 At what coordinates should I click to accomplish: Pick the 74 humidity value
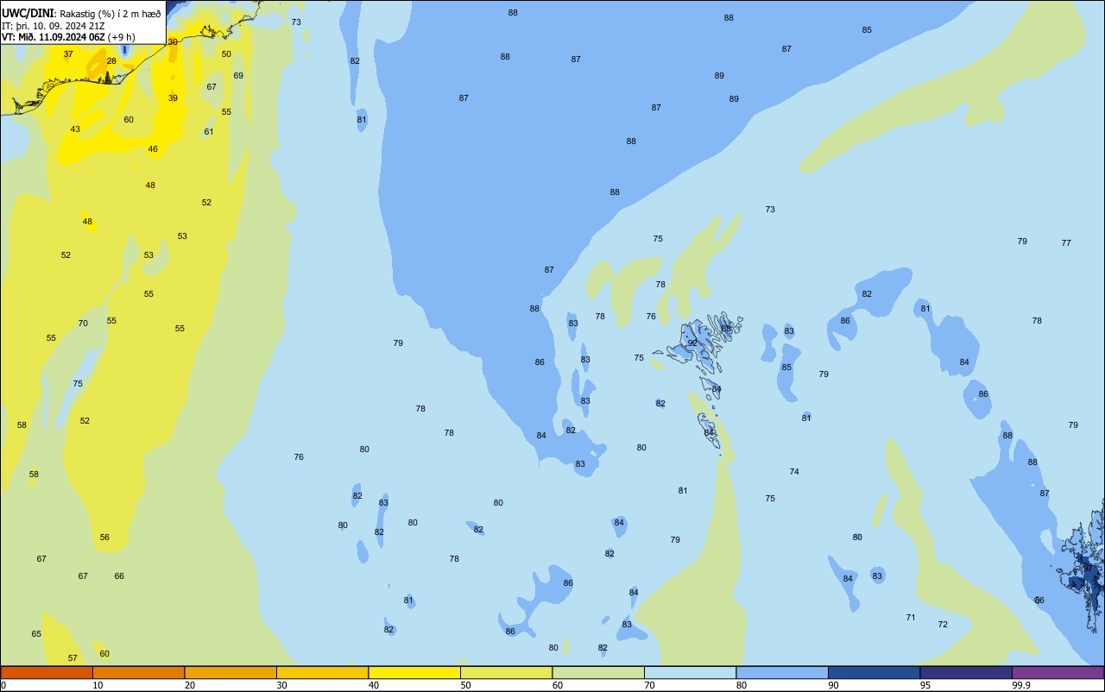[794, 472]
